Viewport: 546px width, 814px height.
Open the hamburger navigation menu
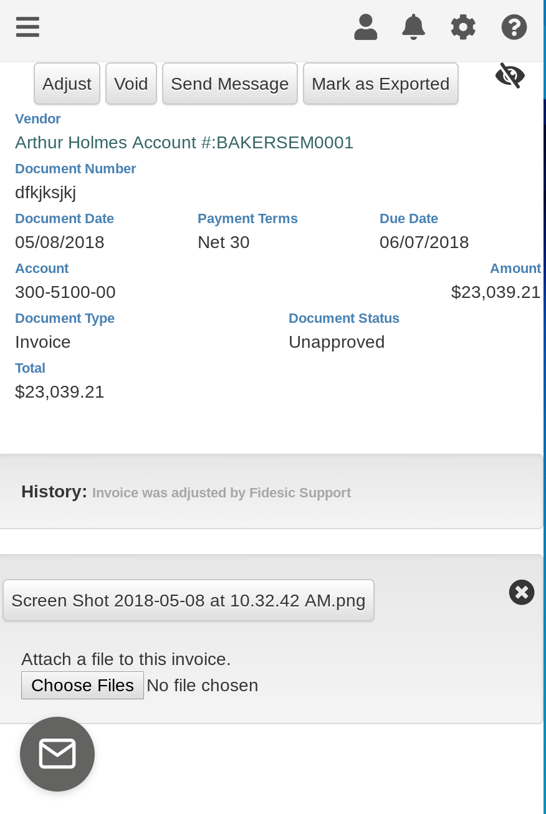click(x=27, y=27)
